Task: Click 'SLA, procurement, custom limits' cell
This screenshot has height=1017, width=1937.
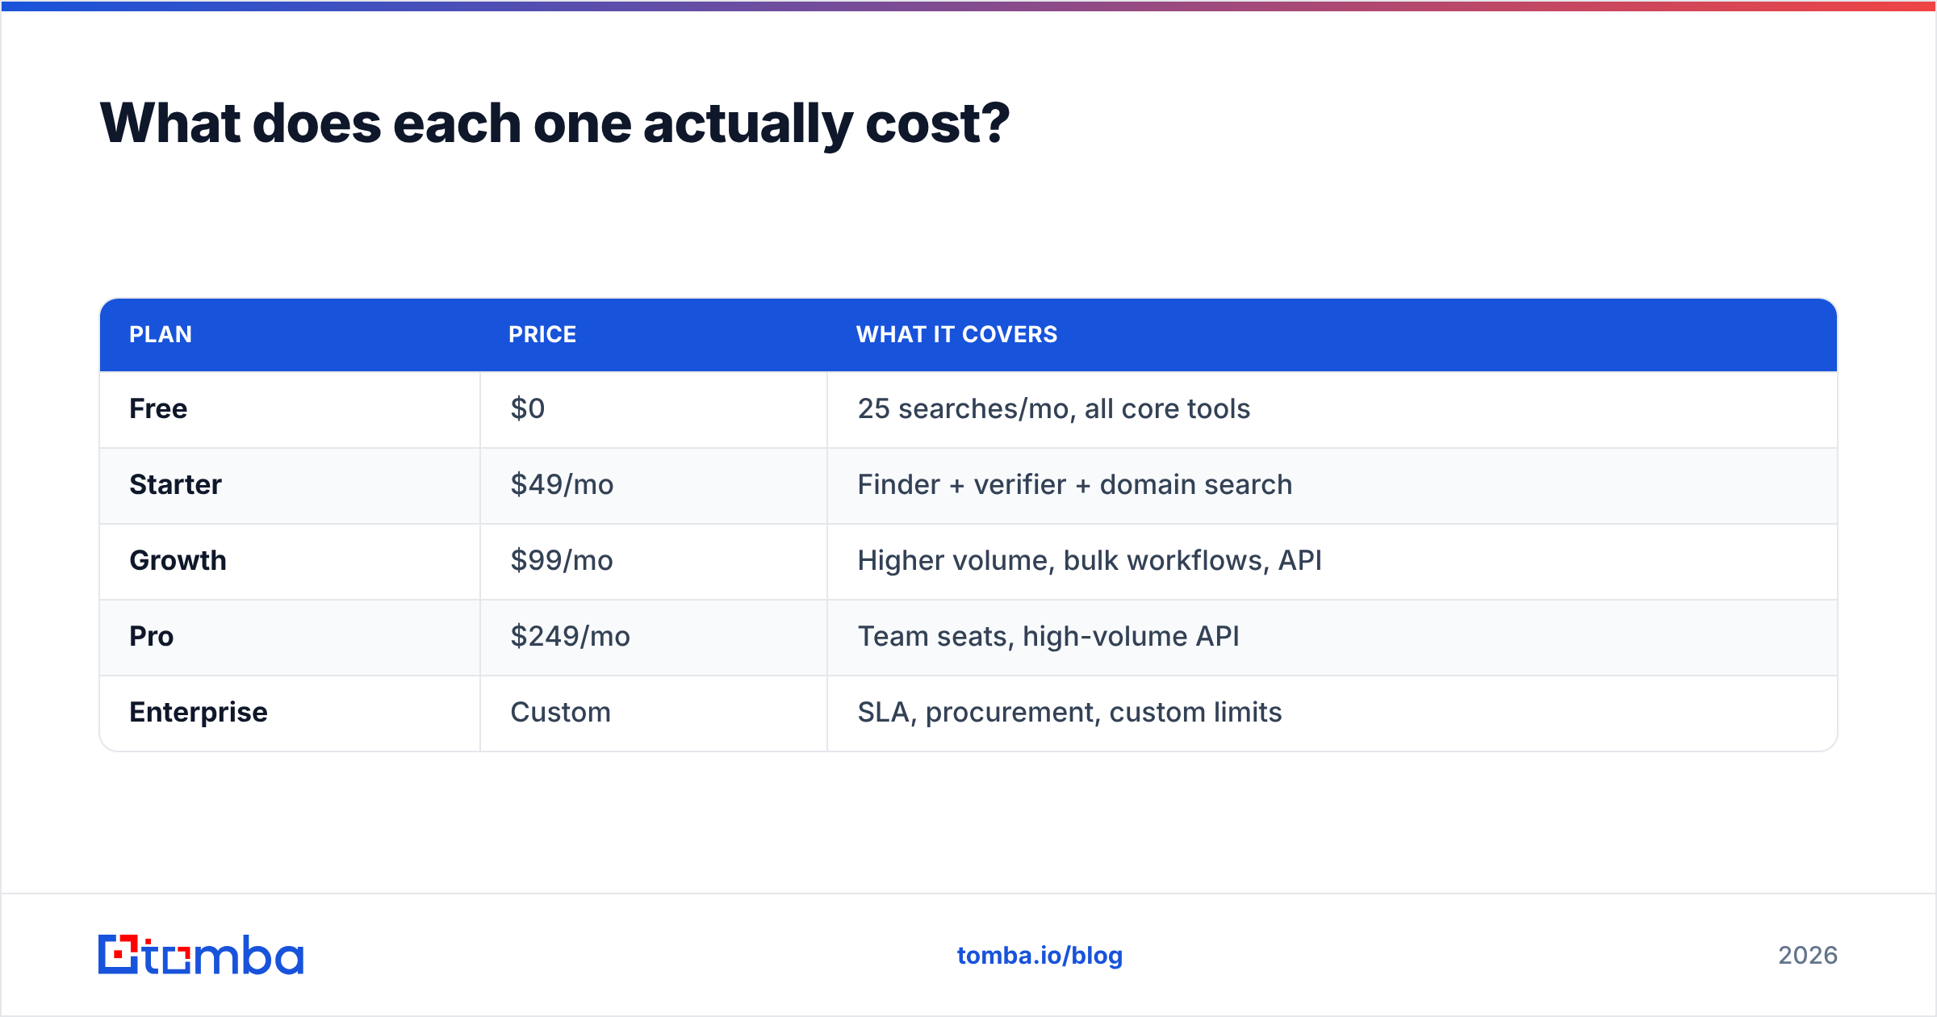Action: tap(1332, 713)
